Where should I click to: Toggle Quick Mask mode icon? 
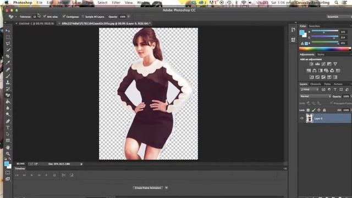(8, 173)
